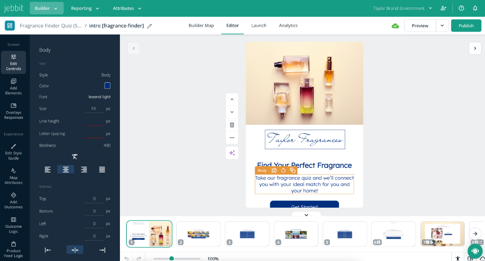This screenshot has height=261, width=485.
Task: Open the text Color swatch
Action: (x=107, y=86)
